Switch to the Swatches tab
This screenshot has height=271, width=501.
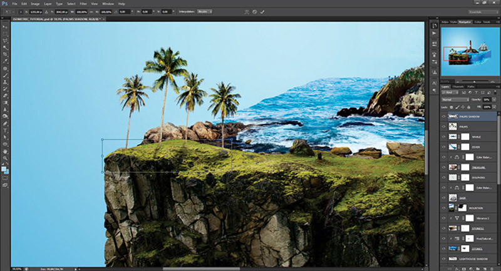[487, 22]
